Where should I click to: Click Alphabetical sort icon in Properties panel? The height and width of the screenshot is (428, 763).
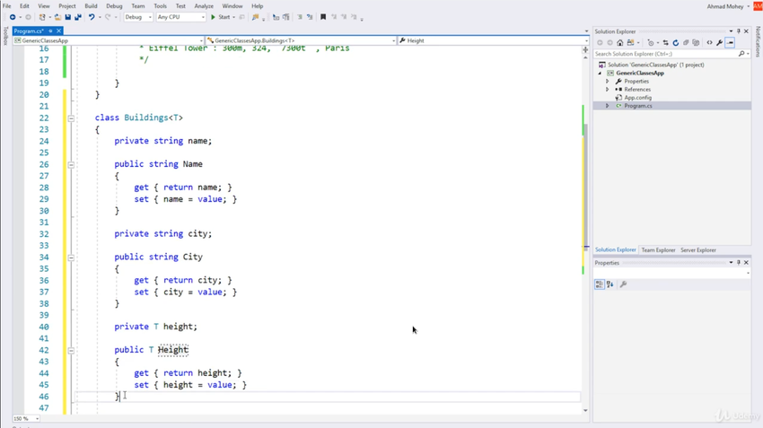click(x=610, y=284)
